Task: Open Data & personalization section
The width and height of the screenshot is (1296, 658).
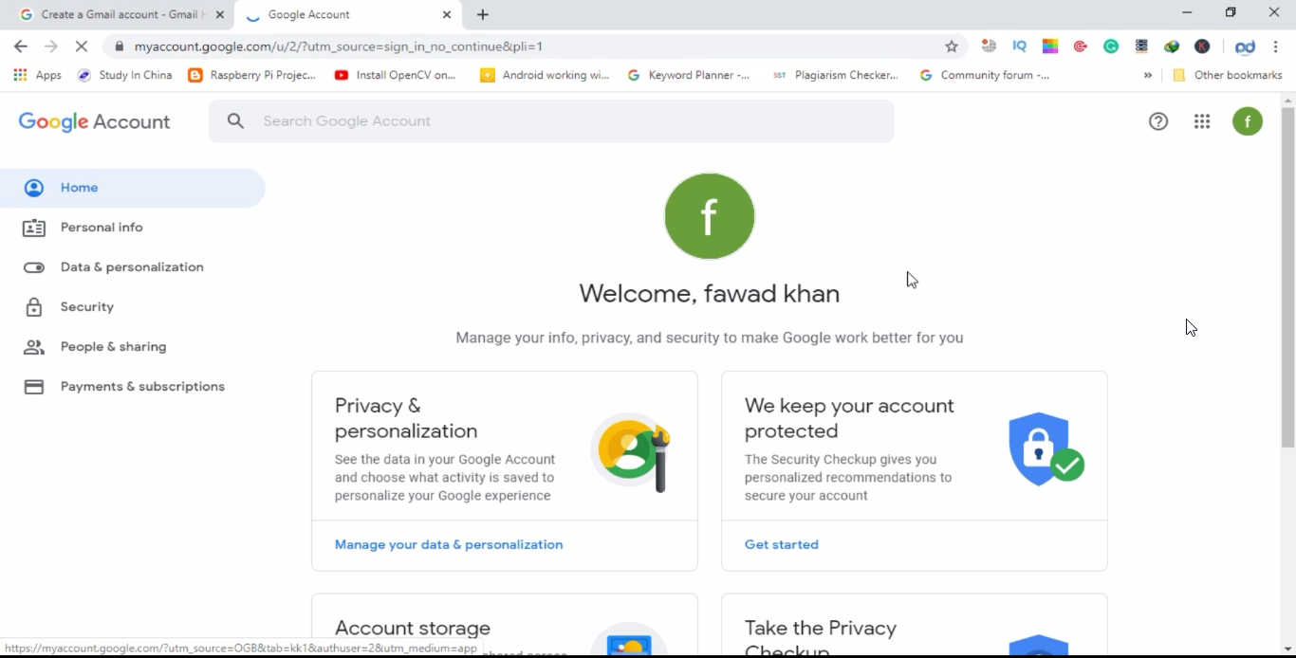Action: click(133, 267)
